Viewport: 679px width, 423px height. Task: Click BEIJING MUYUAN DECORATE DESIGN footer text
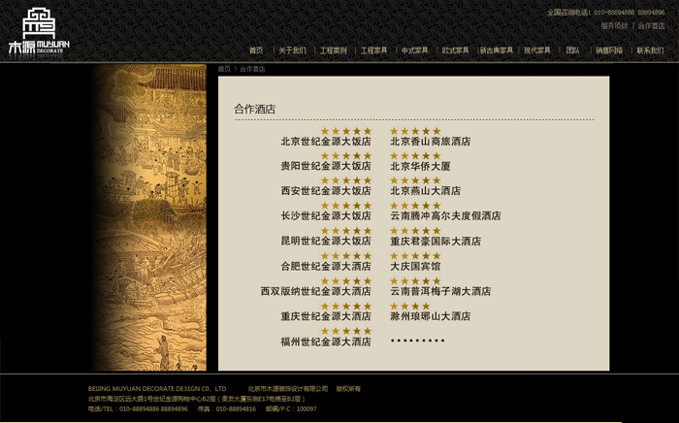(x=157, y=389)
